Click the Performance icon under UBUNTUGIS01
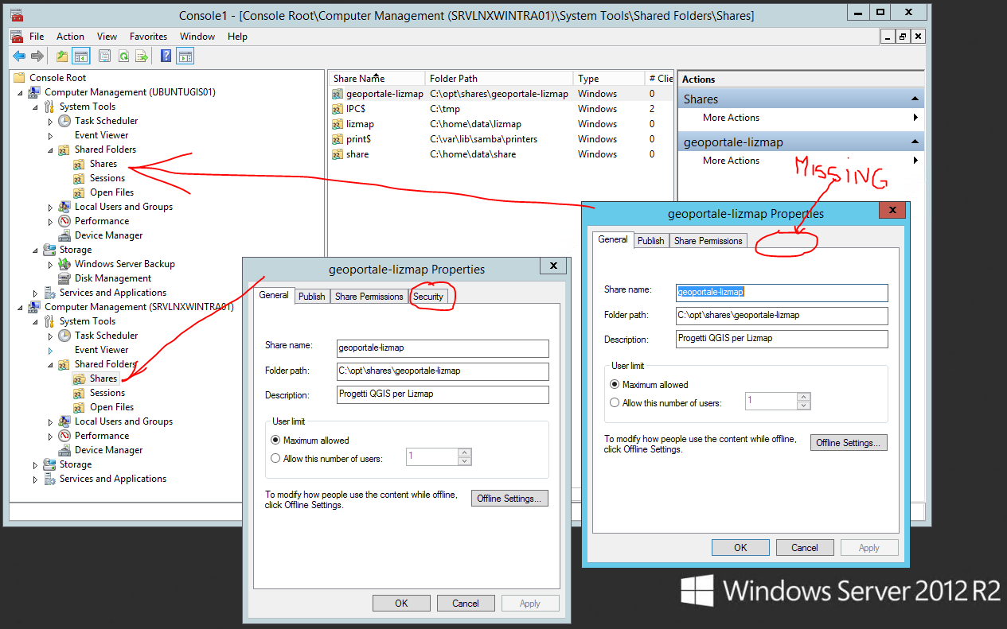This screenshot has height=629, width=1007. pos(64,221)
